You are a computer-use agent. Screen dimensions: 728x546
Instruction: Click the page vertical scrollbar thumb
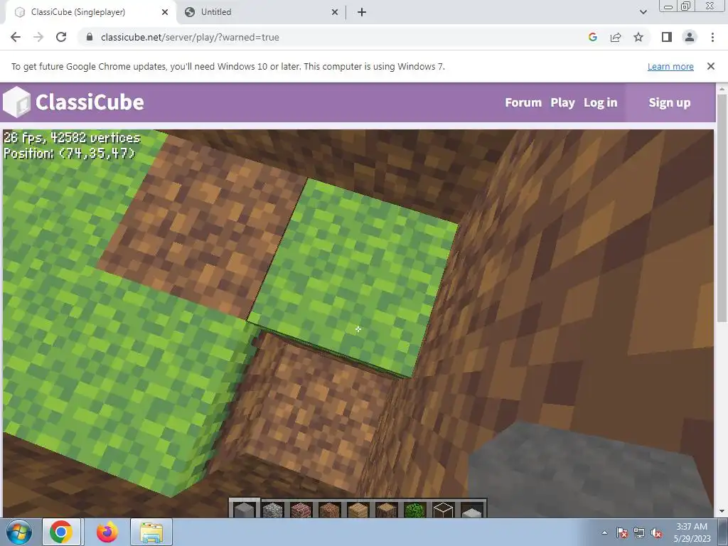click(x=722, y=208)
